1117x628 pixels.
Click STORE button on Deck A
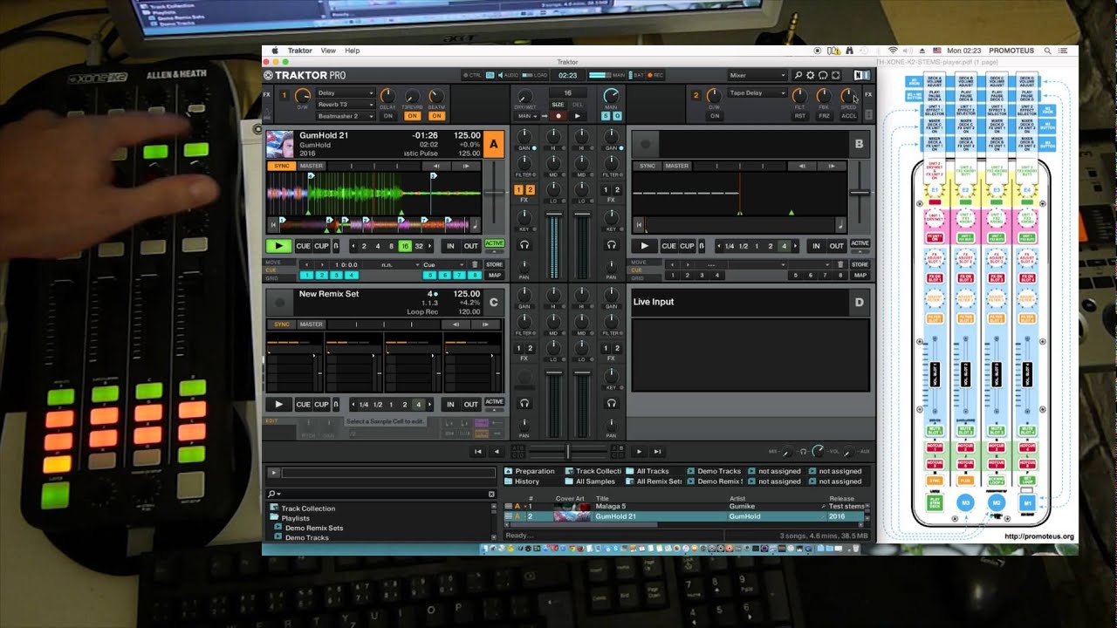click(x=494, y=264)
